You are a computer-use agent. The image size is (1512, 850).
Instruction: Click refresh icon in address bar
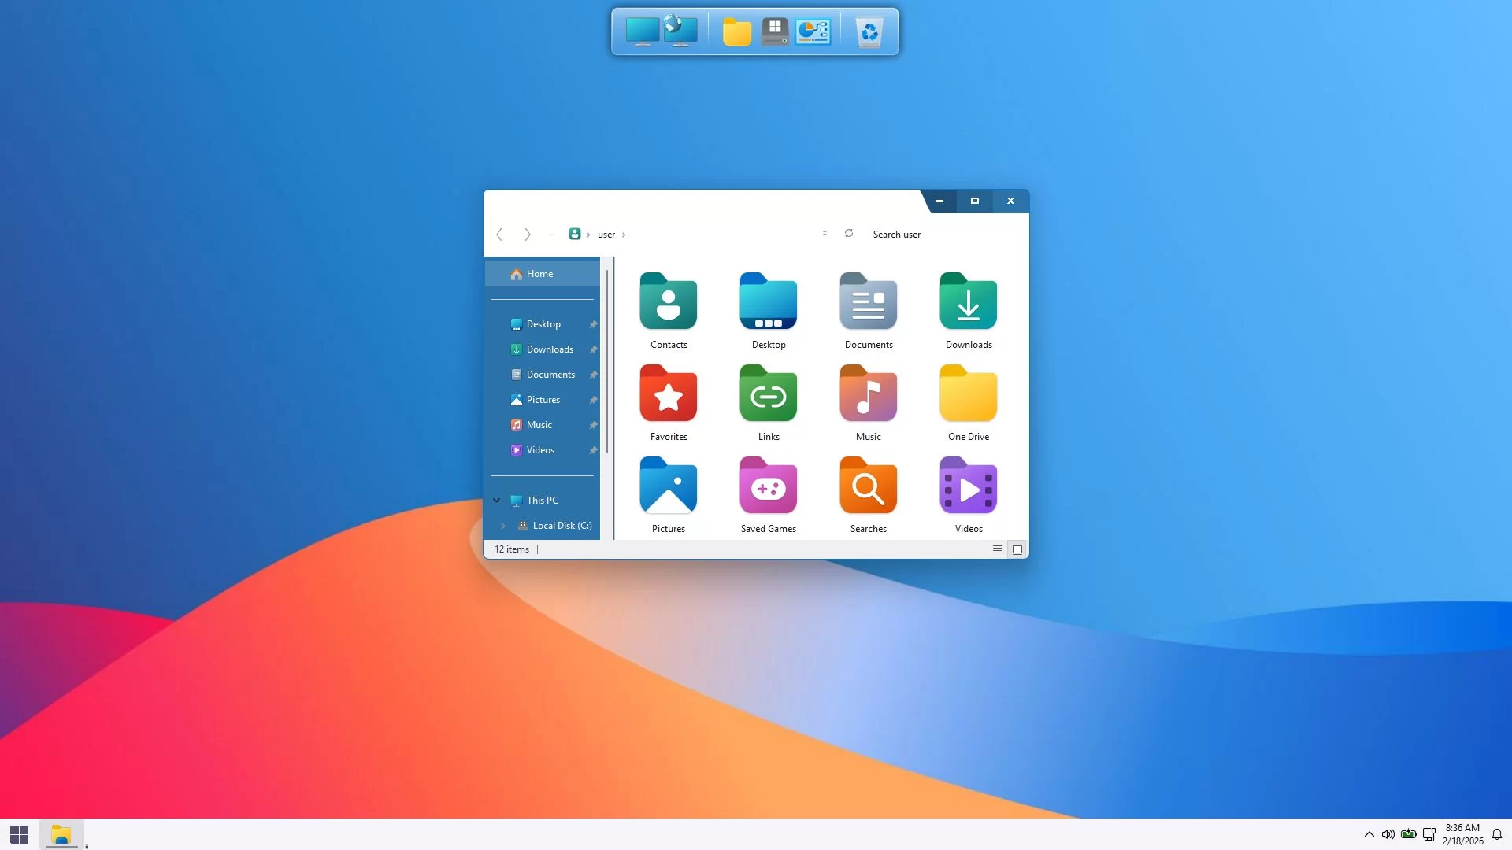[849, 234]
